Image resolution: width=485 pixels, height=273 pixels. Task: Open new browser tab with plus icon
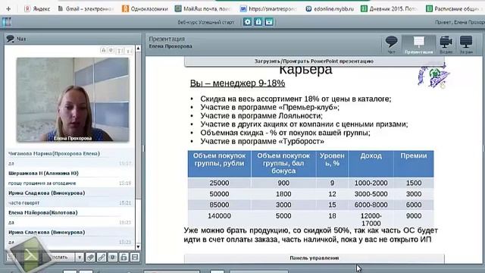tap(8, 8)
